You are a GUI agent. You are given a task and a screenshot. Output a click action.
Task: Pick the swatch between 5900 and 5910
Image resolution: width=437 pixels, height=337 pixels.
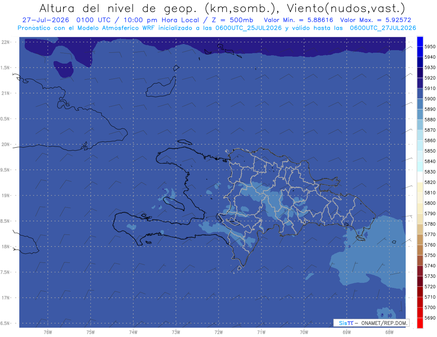pyautogui.click(x=420, y=93)
